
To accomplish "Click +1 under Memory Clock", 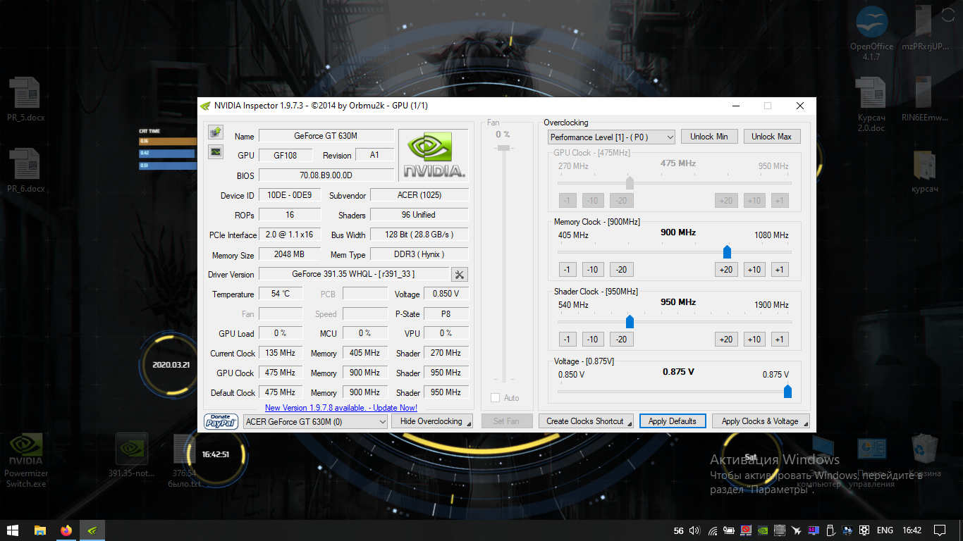I will pos(779,270).
